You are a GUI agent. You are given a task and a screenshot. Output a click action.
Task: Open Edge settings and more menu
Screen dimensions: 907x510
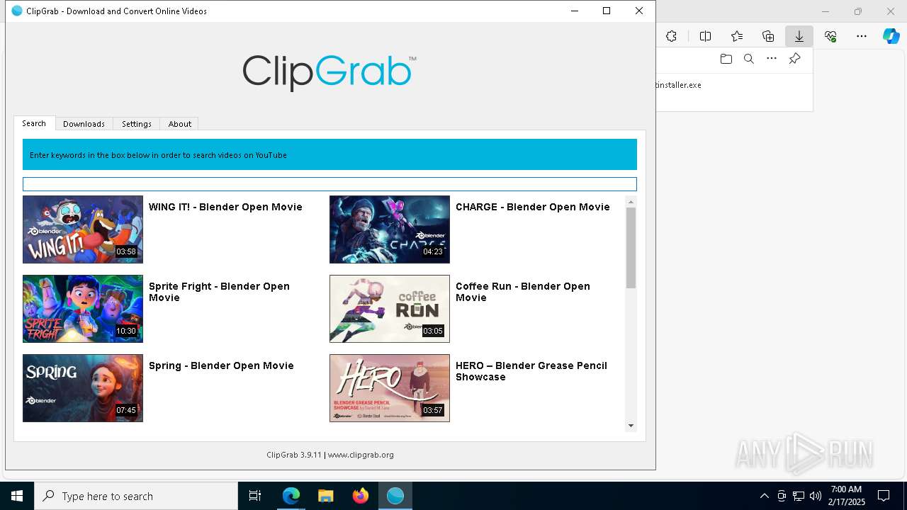click(862, 36)
